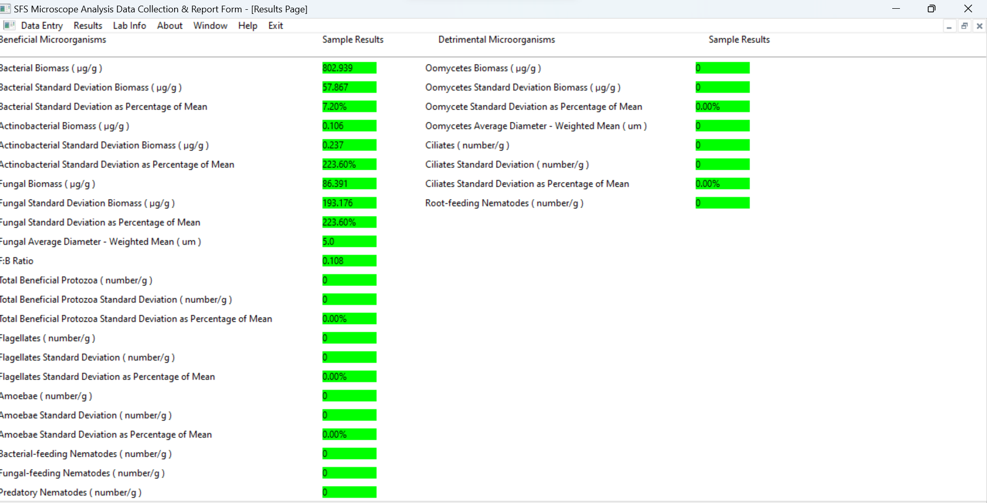
Task: Click the Exit menu item
Action: click(276, 26)
